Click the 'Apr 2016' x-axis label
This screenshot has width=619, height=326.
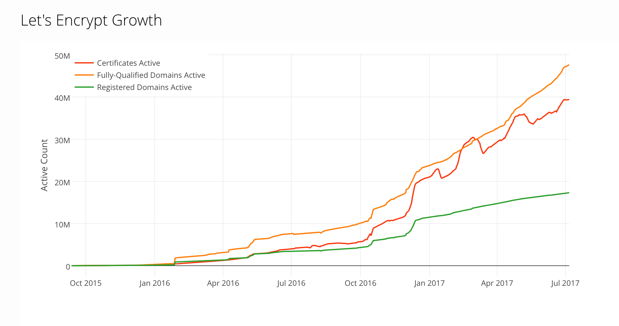[x=223, y=283]
